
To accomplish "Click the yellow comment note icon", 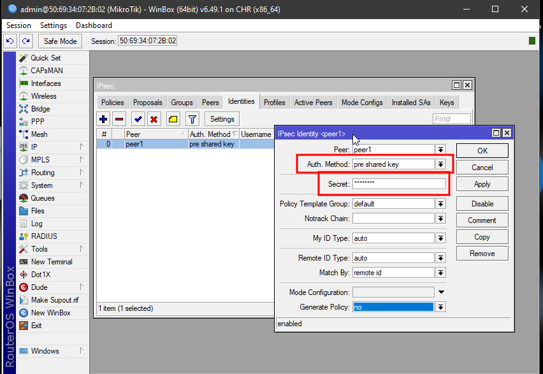I will pyautogui.click(x=173, y=119).
